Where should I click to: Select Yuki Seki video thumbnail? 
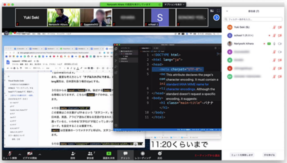pos(31,17)
